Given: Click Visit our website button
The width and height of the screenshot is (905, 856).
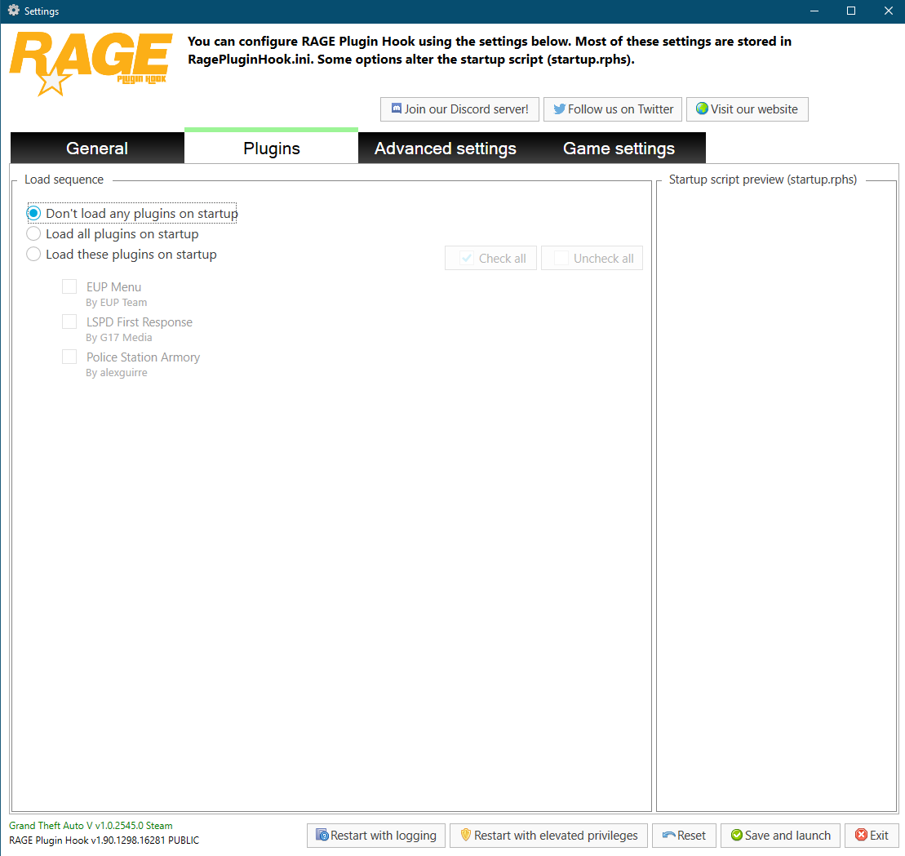Looking at the screenshot, I should pyautogui.click(x=748, y=109).
